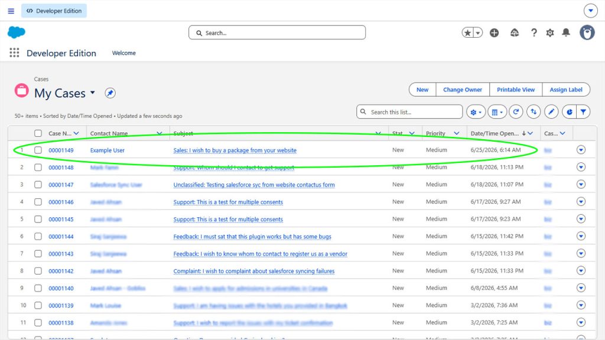Select the checkbox for case 00001143

click(x=38, y=254)
